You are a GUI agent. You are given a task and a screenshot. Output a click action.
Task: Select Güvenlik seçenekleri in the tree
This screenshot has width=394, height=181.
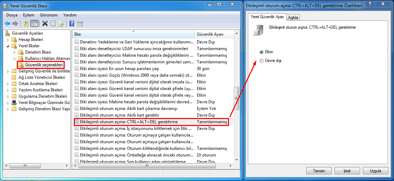(44, 65)
